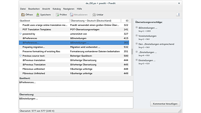Select row 'P&revious Unfinished' ID 449

tap(74, 73)
